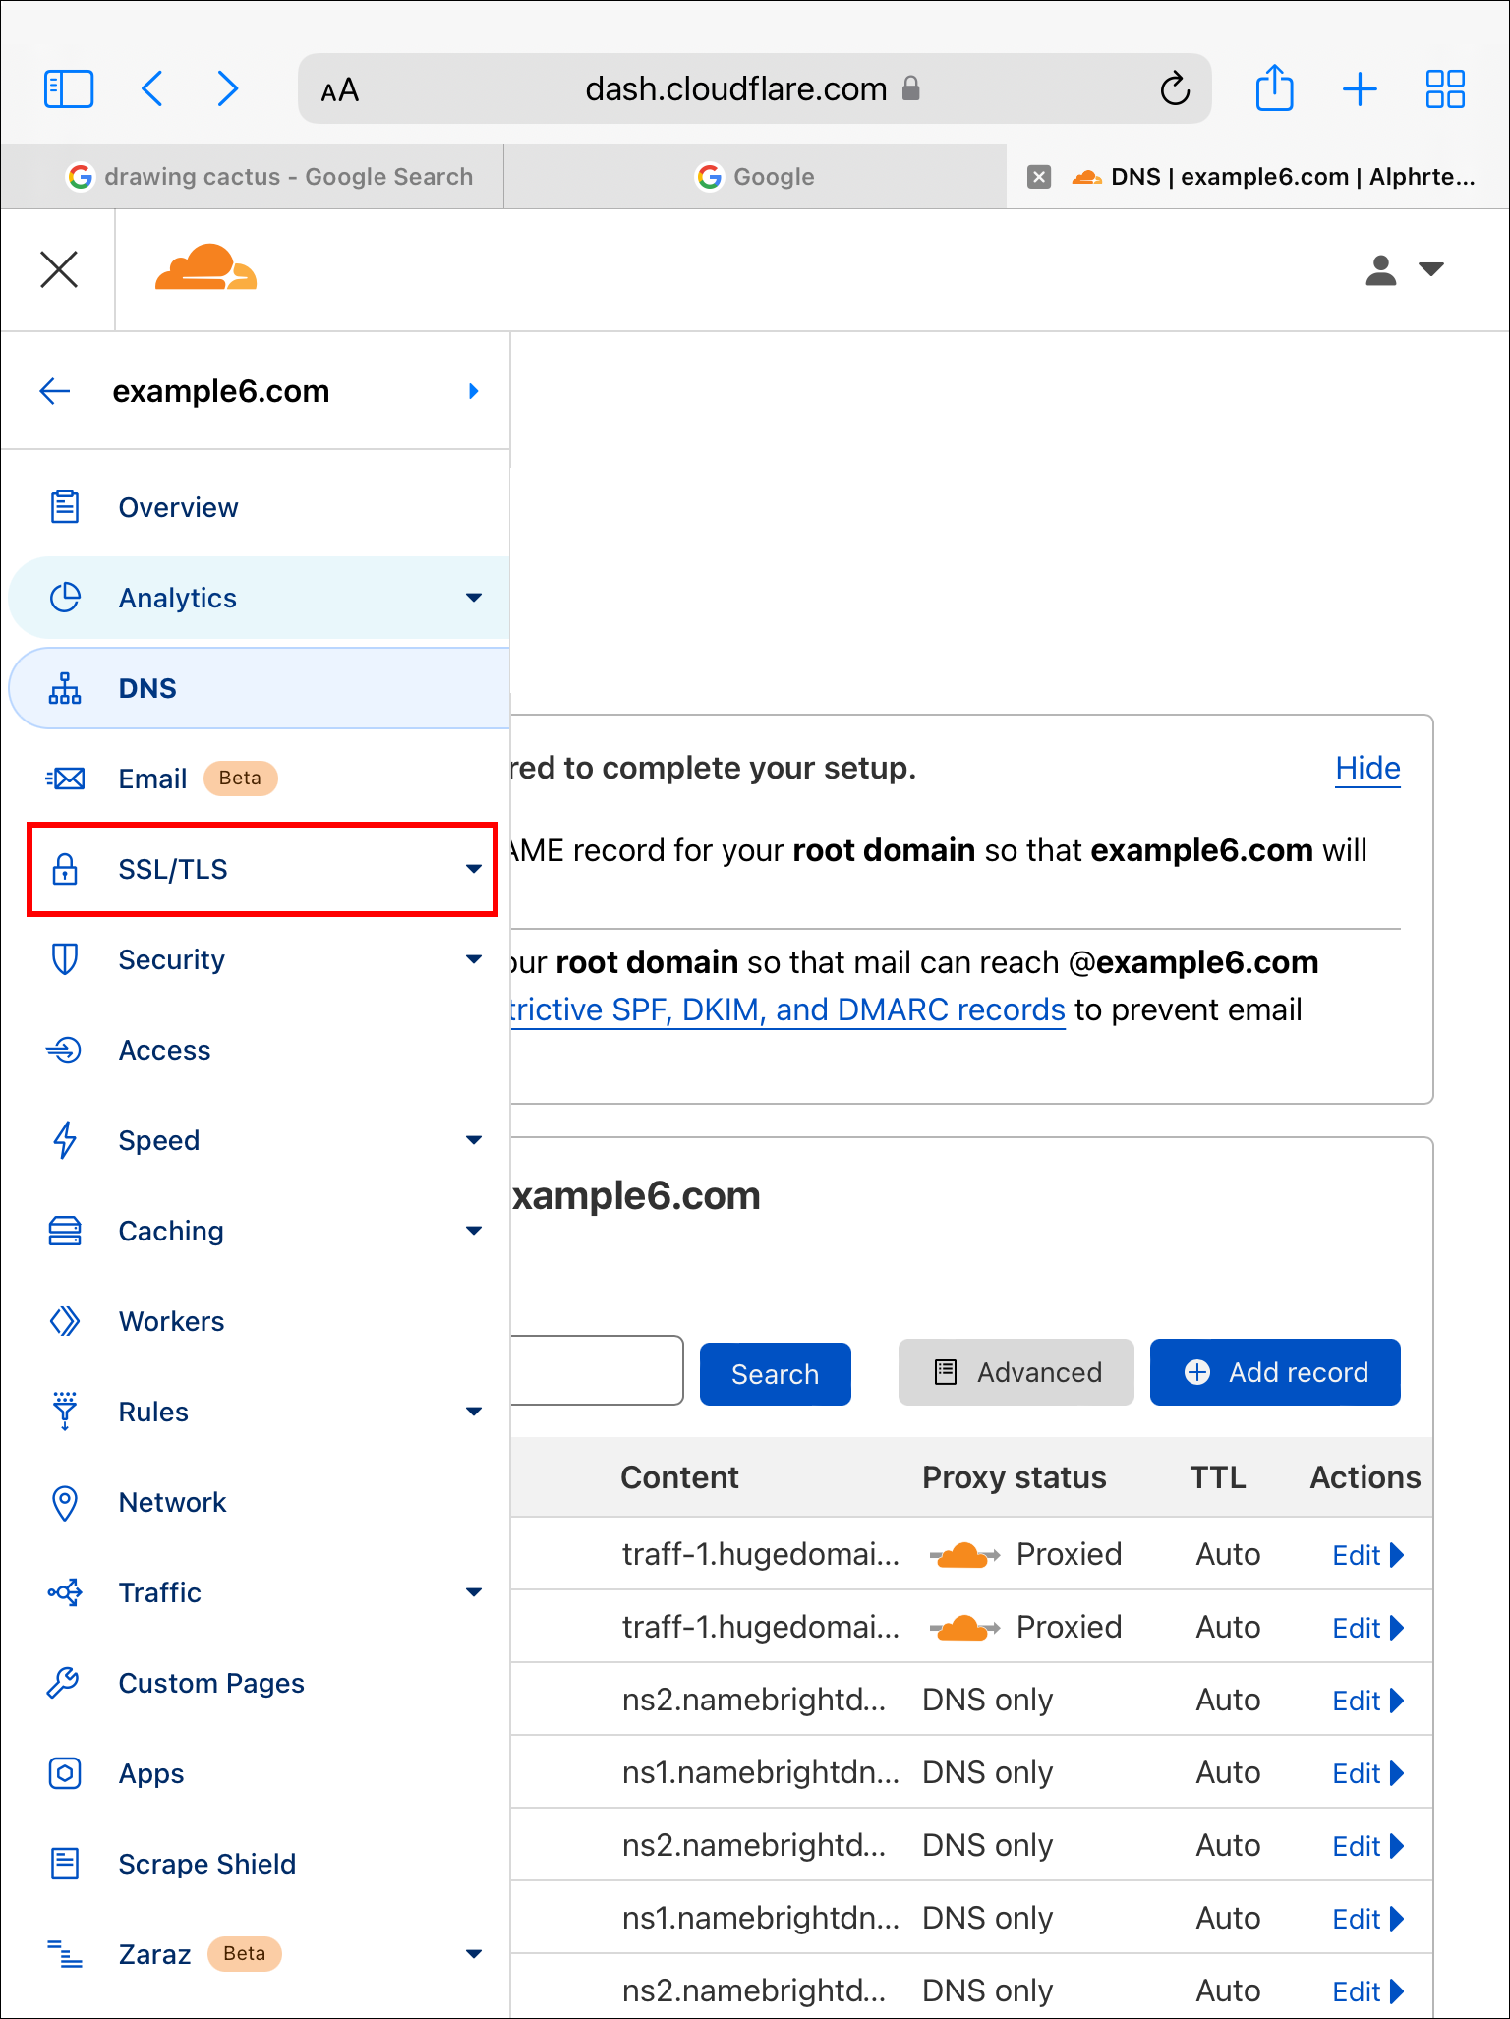The height and width of the screenshot is (2019, 1510).
Task: Click the Network location pin icon
Action: tap(65, 1502)
